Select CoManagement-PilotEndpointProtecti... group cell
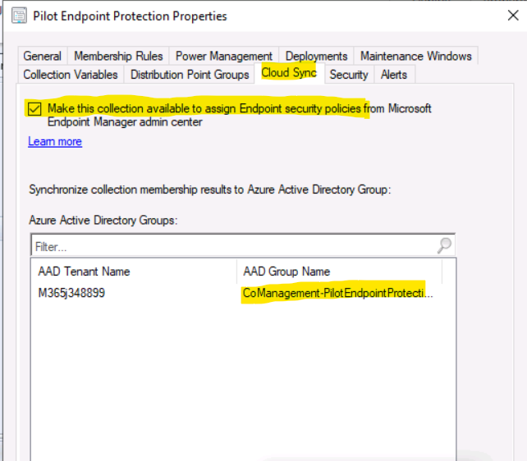The height and width of the screenshot is (461, 527). click(337, 293)
